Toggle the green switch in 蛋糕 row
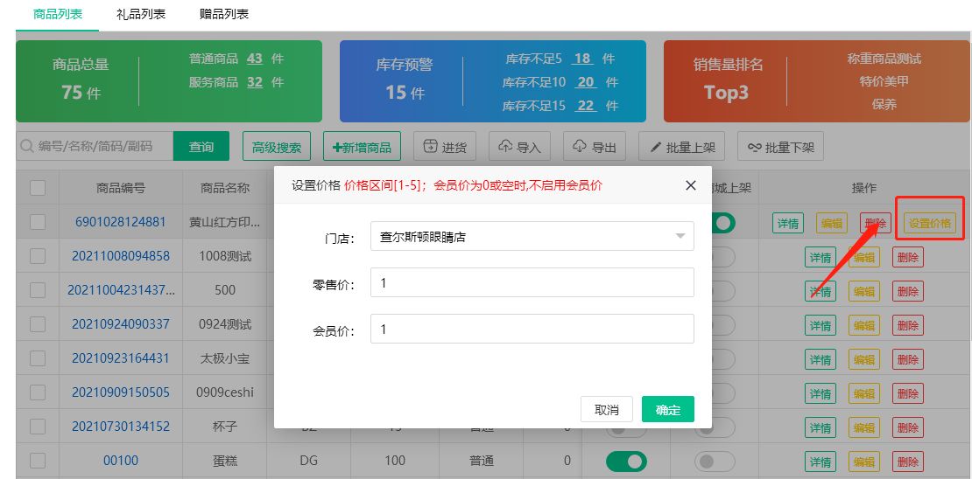 click(626, 461)
